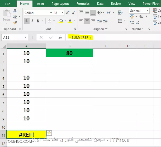Click the Text Direction icon
Viewport: 161px width, 147px height.
pyautogui.click(x=109, y=13)
